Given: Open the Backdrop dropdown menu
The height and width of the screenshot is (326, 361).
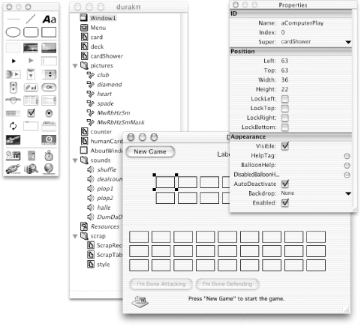Looking at the screenshot, I should [x=348, y=193].
